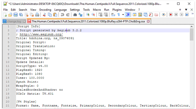Toggle Word wrap in the toolbar

(x=113, y=15)
